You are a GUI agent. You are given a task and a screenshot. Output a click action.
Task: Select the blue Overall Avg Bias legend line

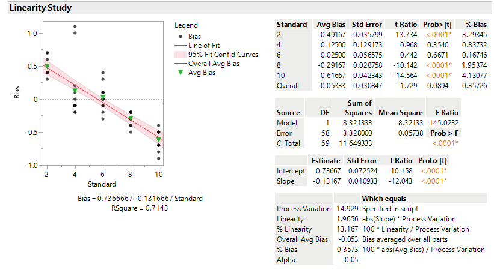tap(181, 64)
